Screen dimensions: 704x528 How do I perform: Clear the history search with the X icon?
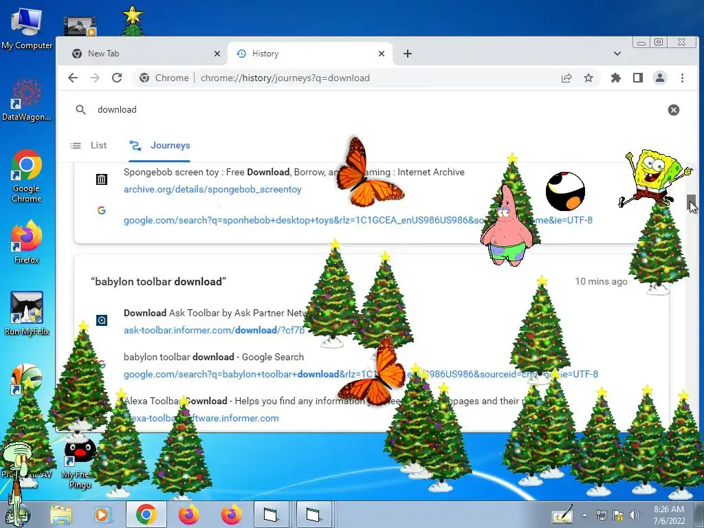point(674,110)
